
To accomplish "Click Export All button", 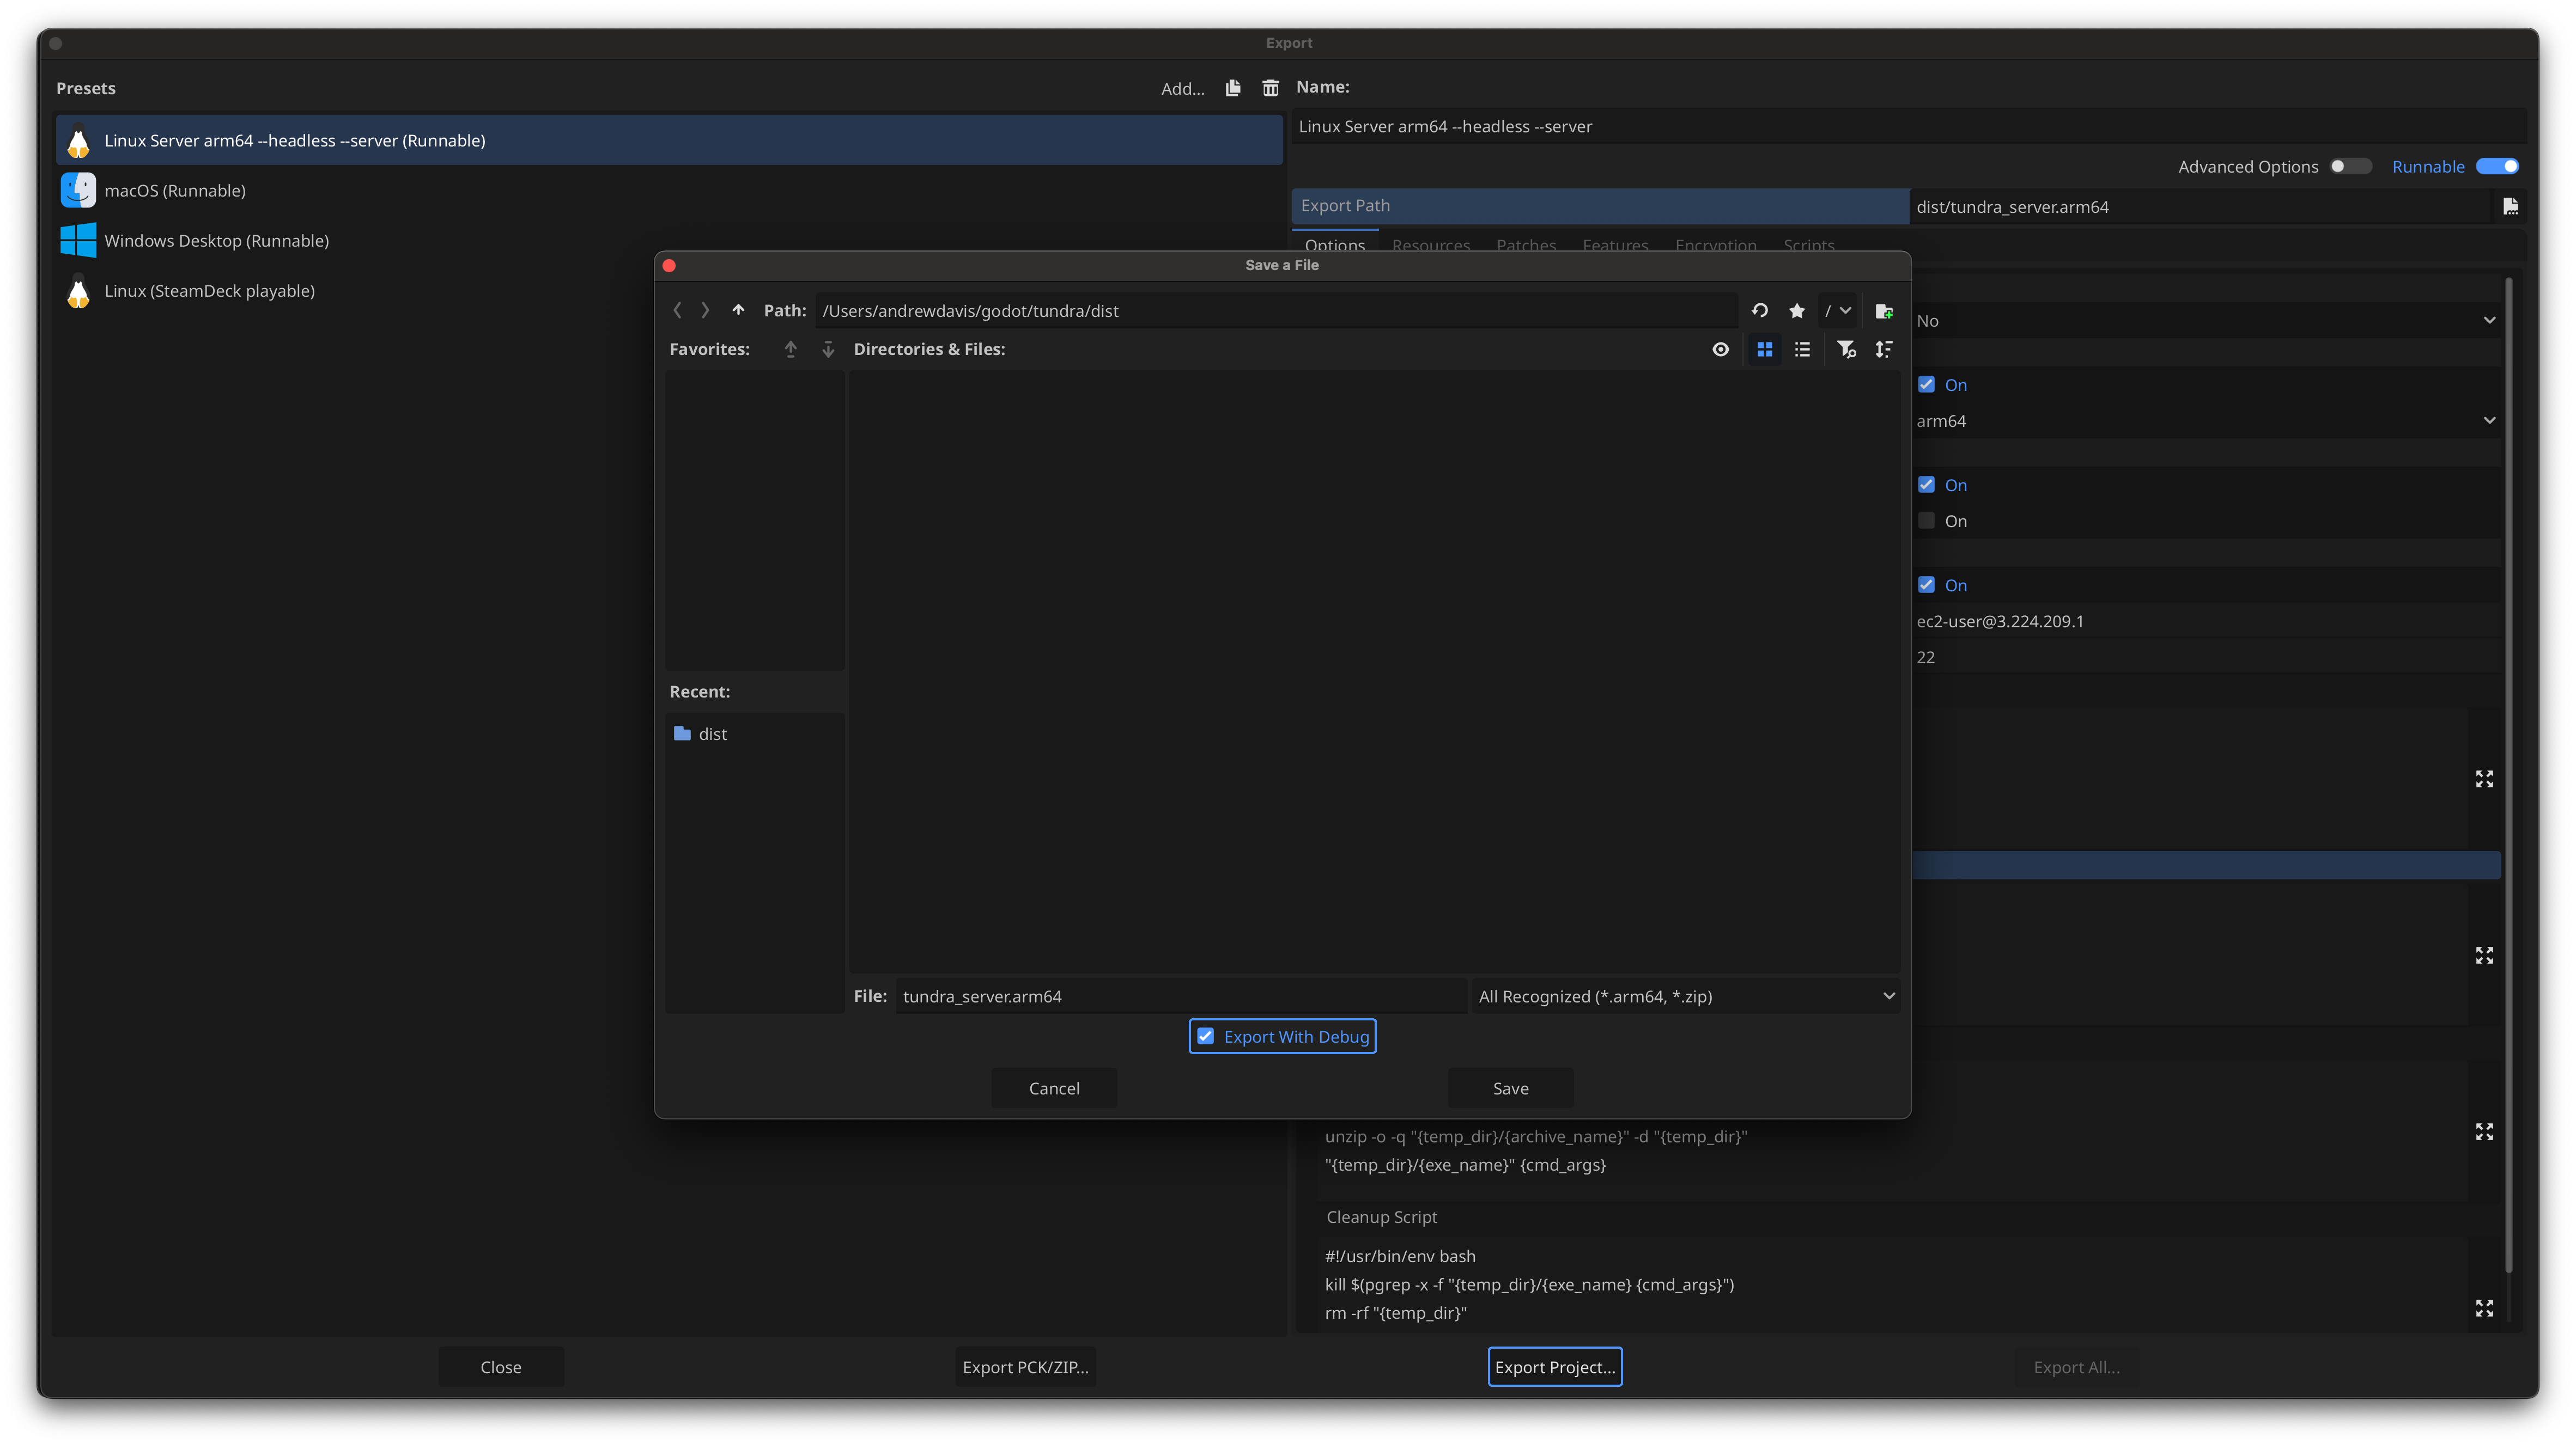I will [2076, 1367].
